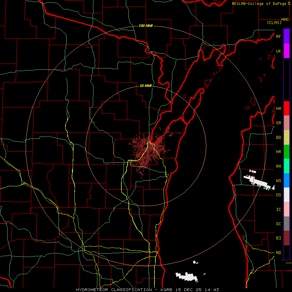Click the GC legend label
The height and width of the screenshot is (292, 292).
click(x=278, y=224)
